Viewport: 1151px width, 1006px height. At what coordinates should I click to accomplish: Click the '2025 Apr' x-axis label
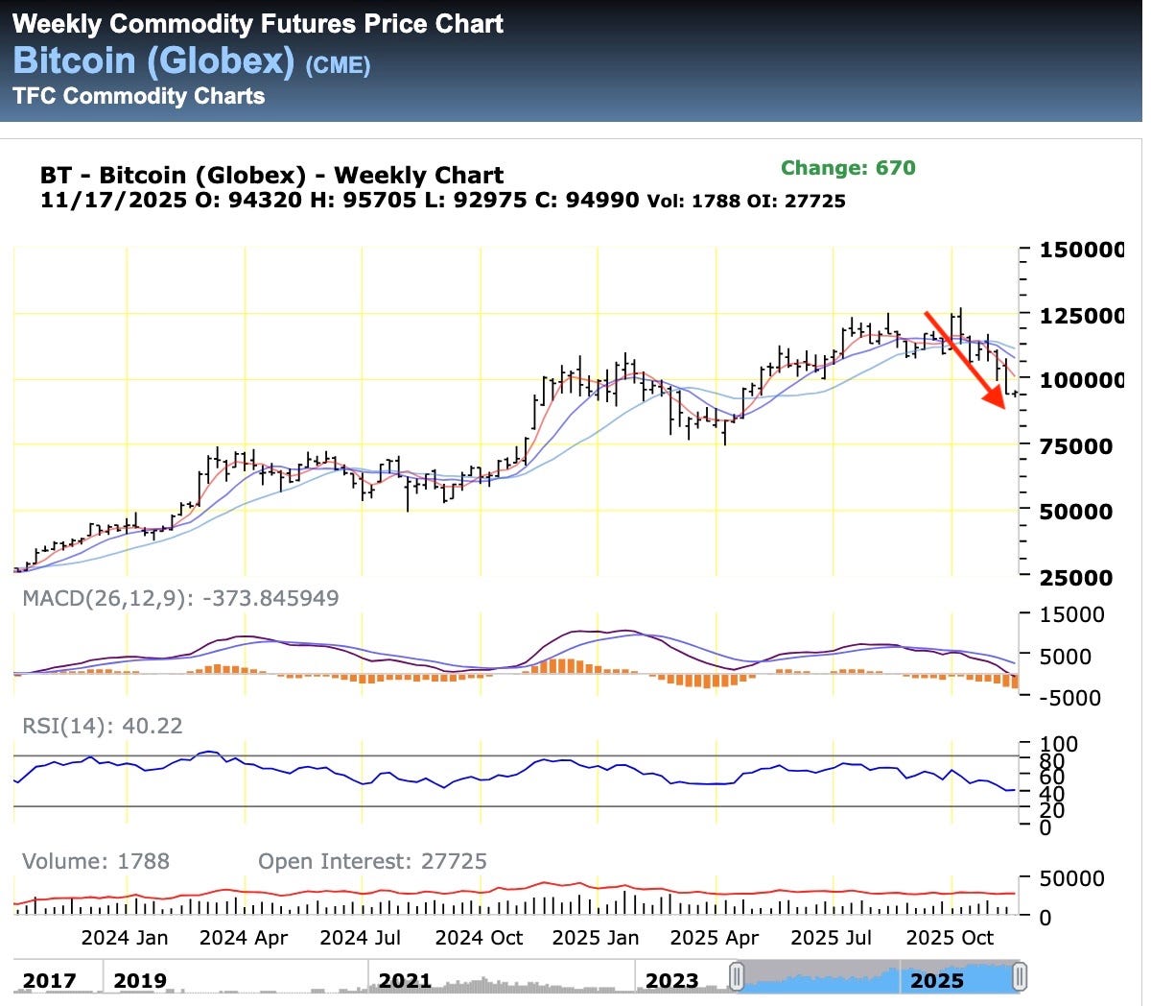[x=715, y=938]
